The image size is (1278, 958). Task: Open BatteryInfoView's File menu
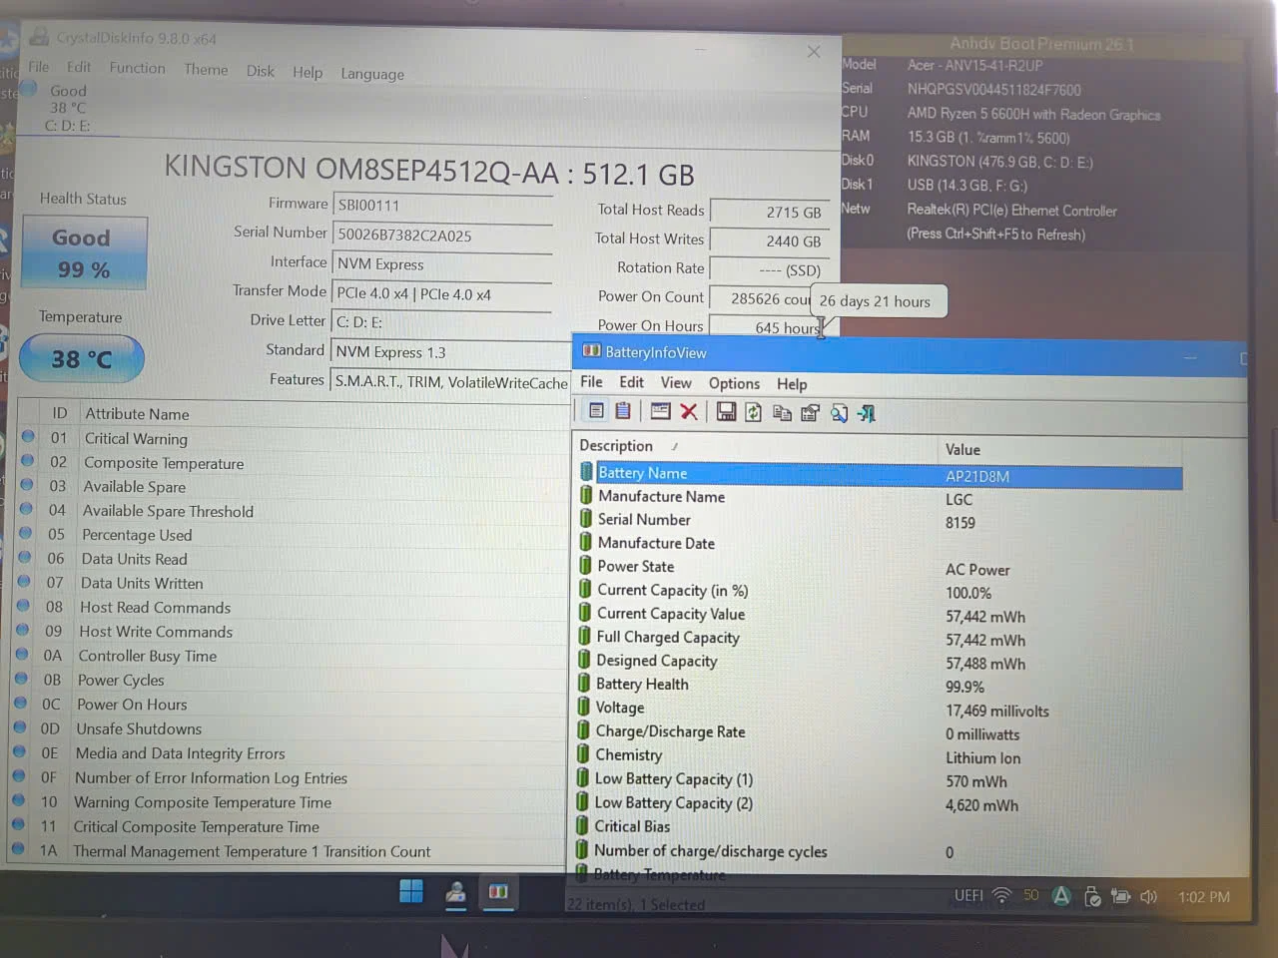click(591, 381)
